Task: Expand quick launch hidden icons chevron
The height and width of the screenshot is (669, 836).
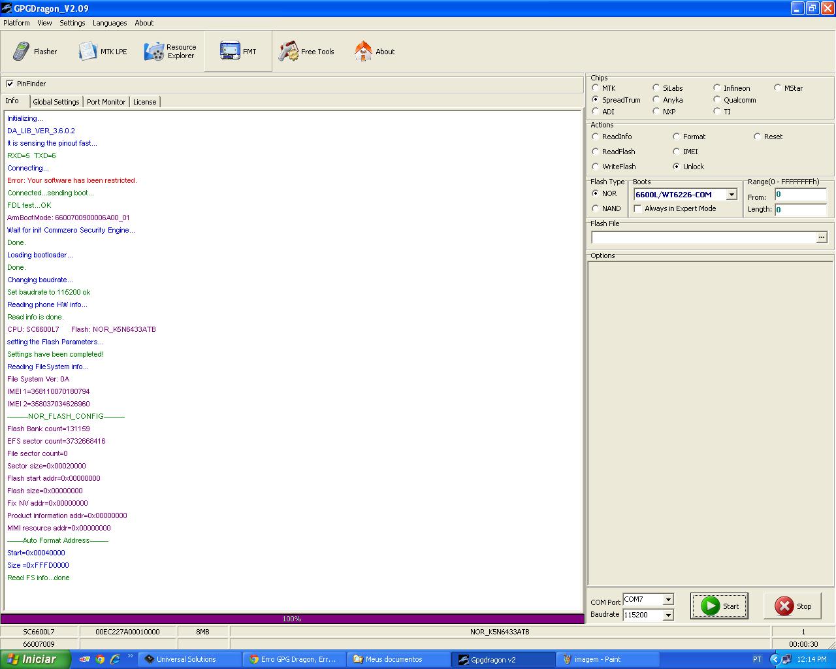Action: coord(130,656)
